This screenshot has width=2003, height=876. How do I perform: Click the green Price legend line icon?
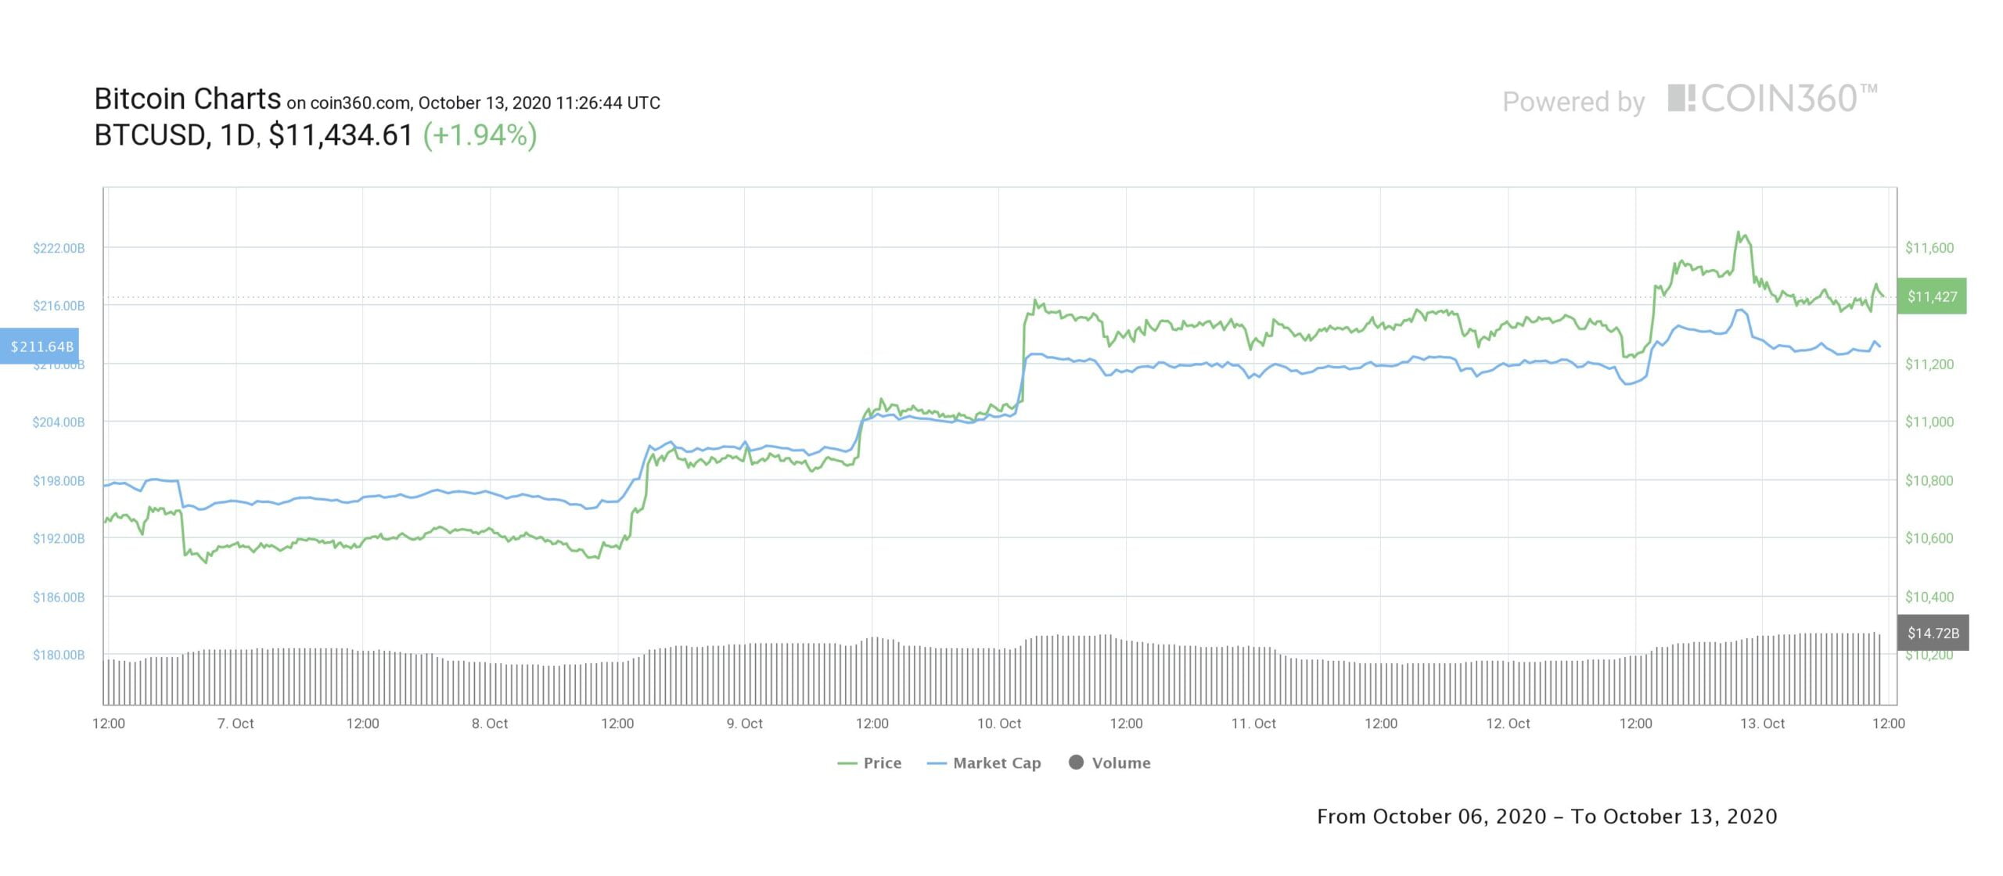click(x=847, y=763)
